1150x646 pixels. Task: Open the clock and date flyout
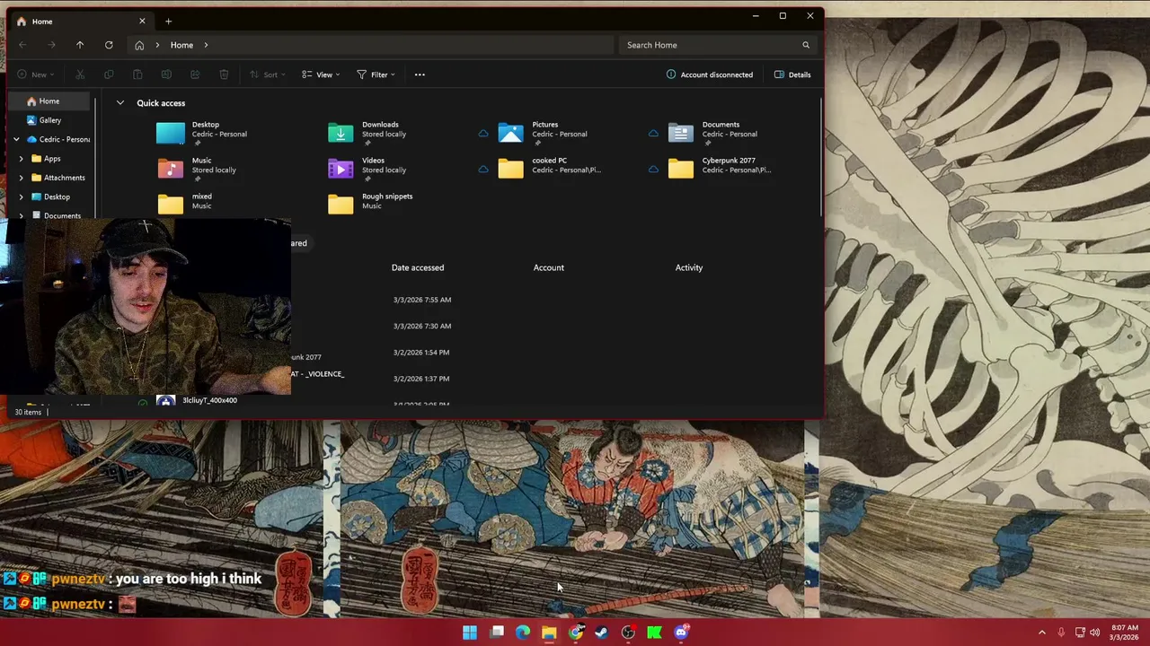(x=1125, y=633)
